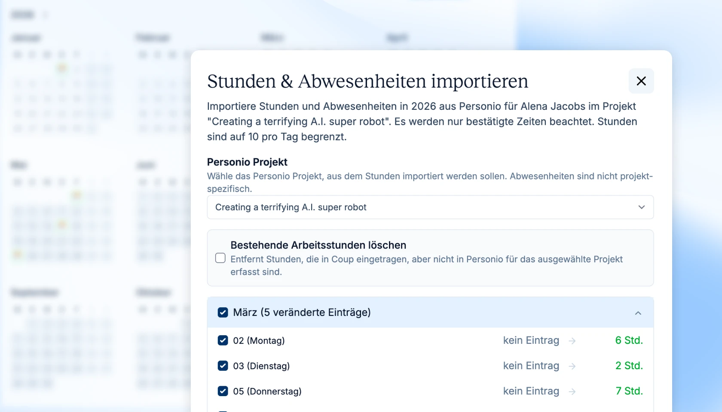Click the chevron in the project selector
This screenshot has height=412, width=722.
(x=641, y=207)
